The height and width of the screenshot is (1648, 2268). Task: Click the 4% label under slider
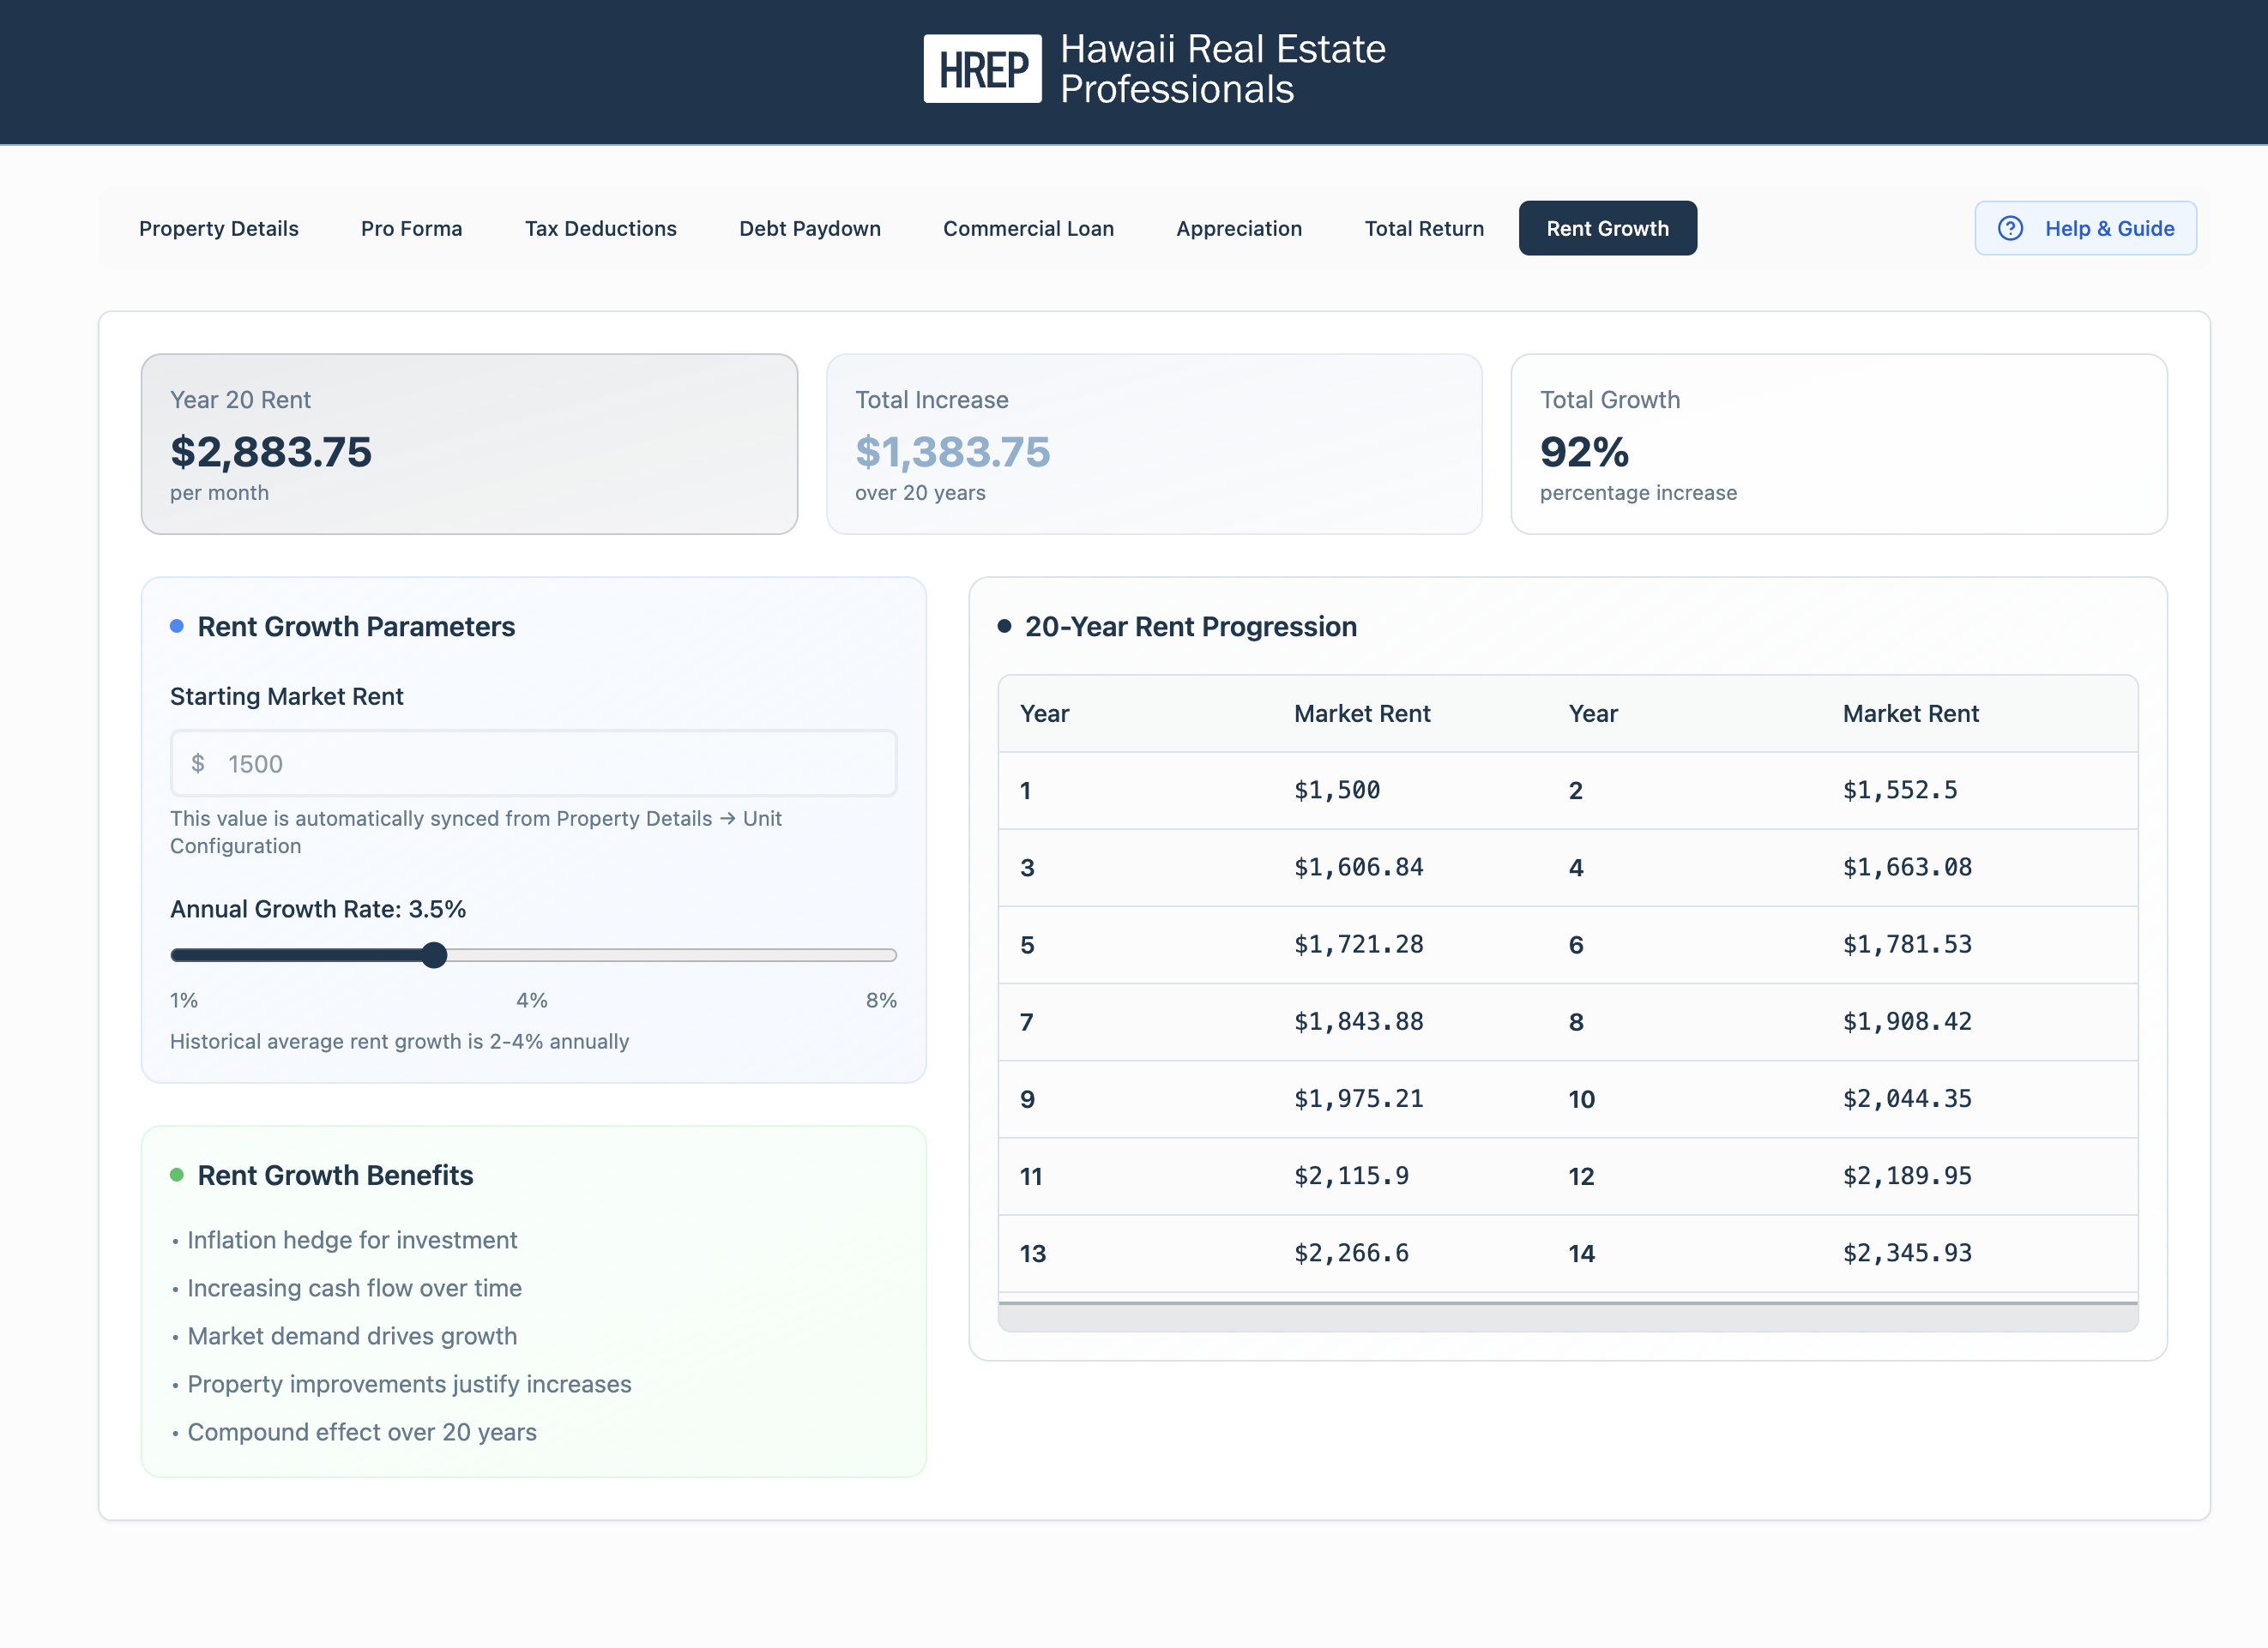pos(532,1001)
